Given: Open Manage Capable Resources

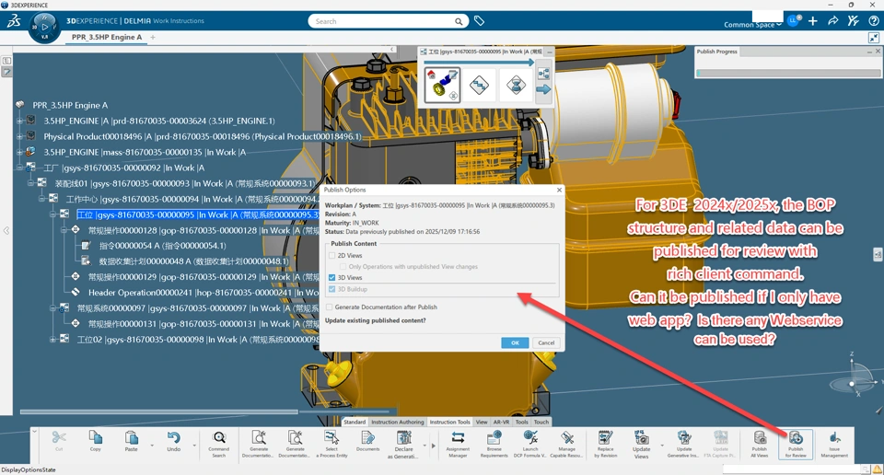Looking at the screenshot, I should coord(566,444).
